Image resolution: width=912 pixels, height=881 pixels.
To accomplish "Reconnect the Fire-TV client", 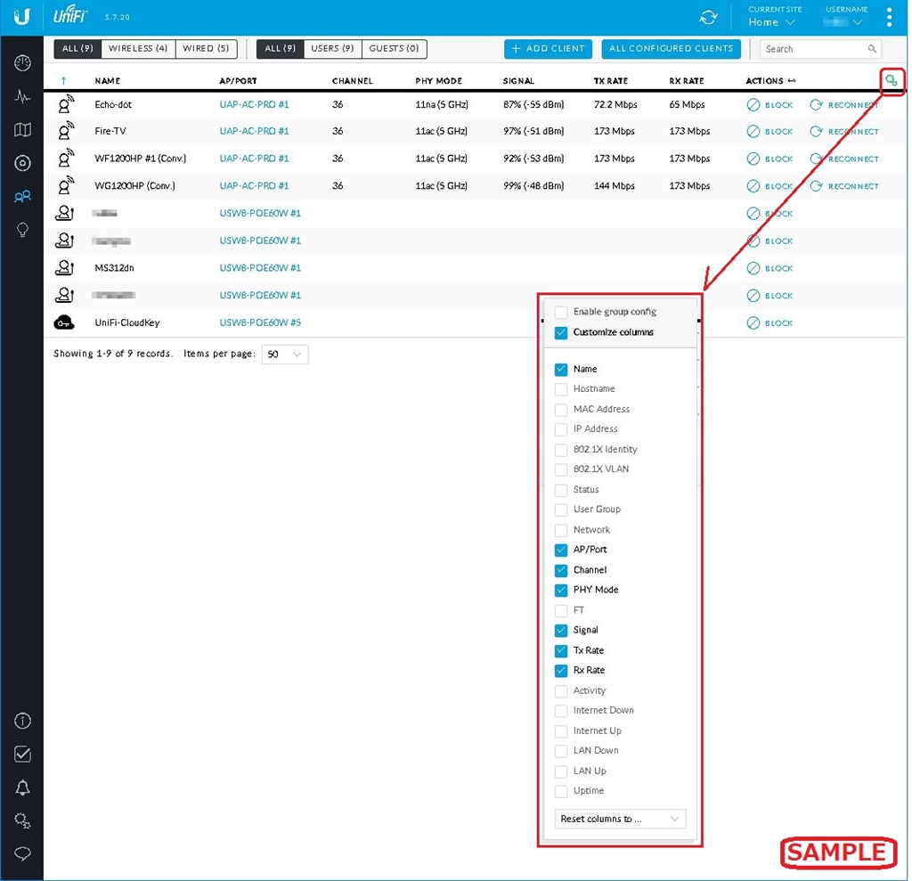I will (844, 132).
